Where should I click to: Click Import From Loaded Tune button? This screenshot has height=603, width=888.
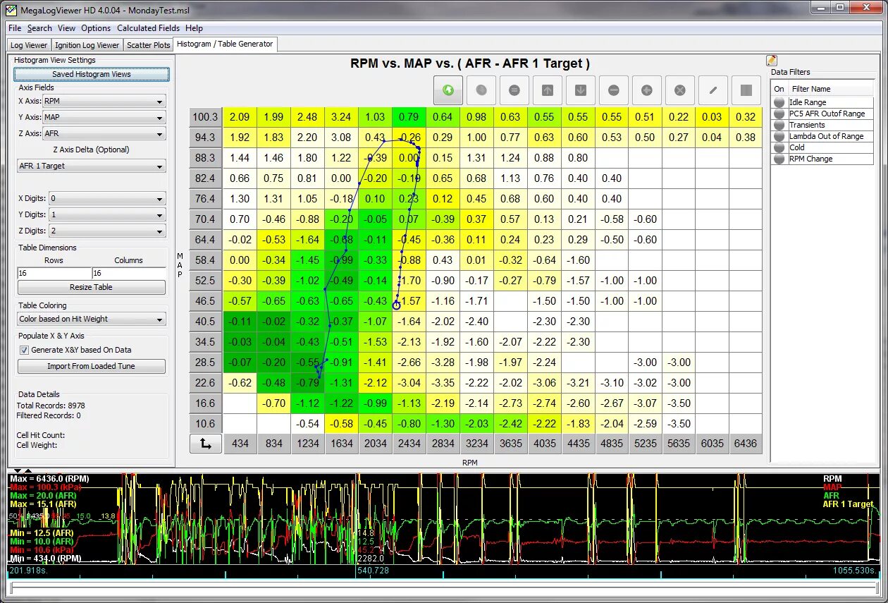[92, 366]
